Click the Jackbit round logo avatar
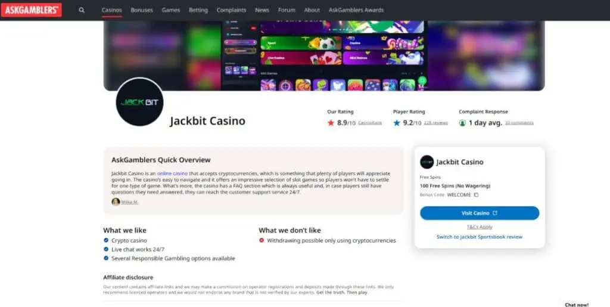Image resolution: width=610 pixels, height=307 pixels. click(139, 102)
